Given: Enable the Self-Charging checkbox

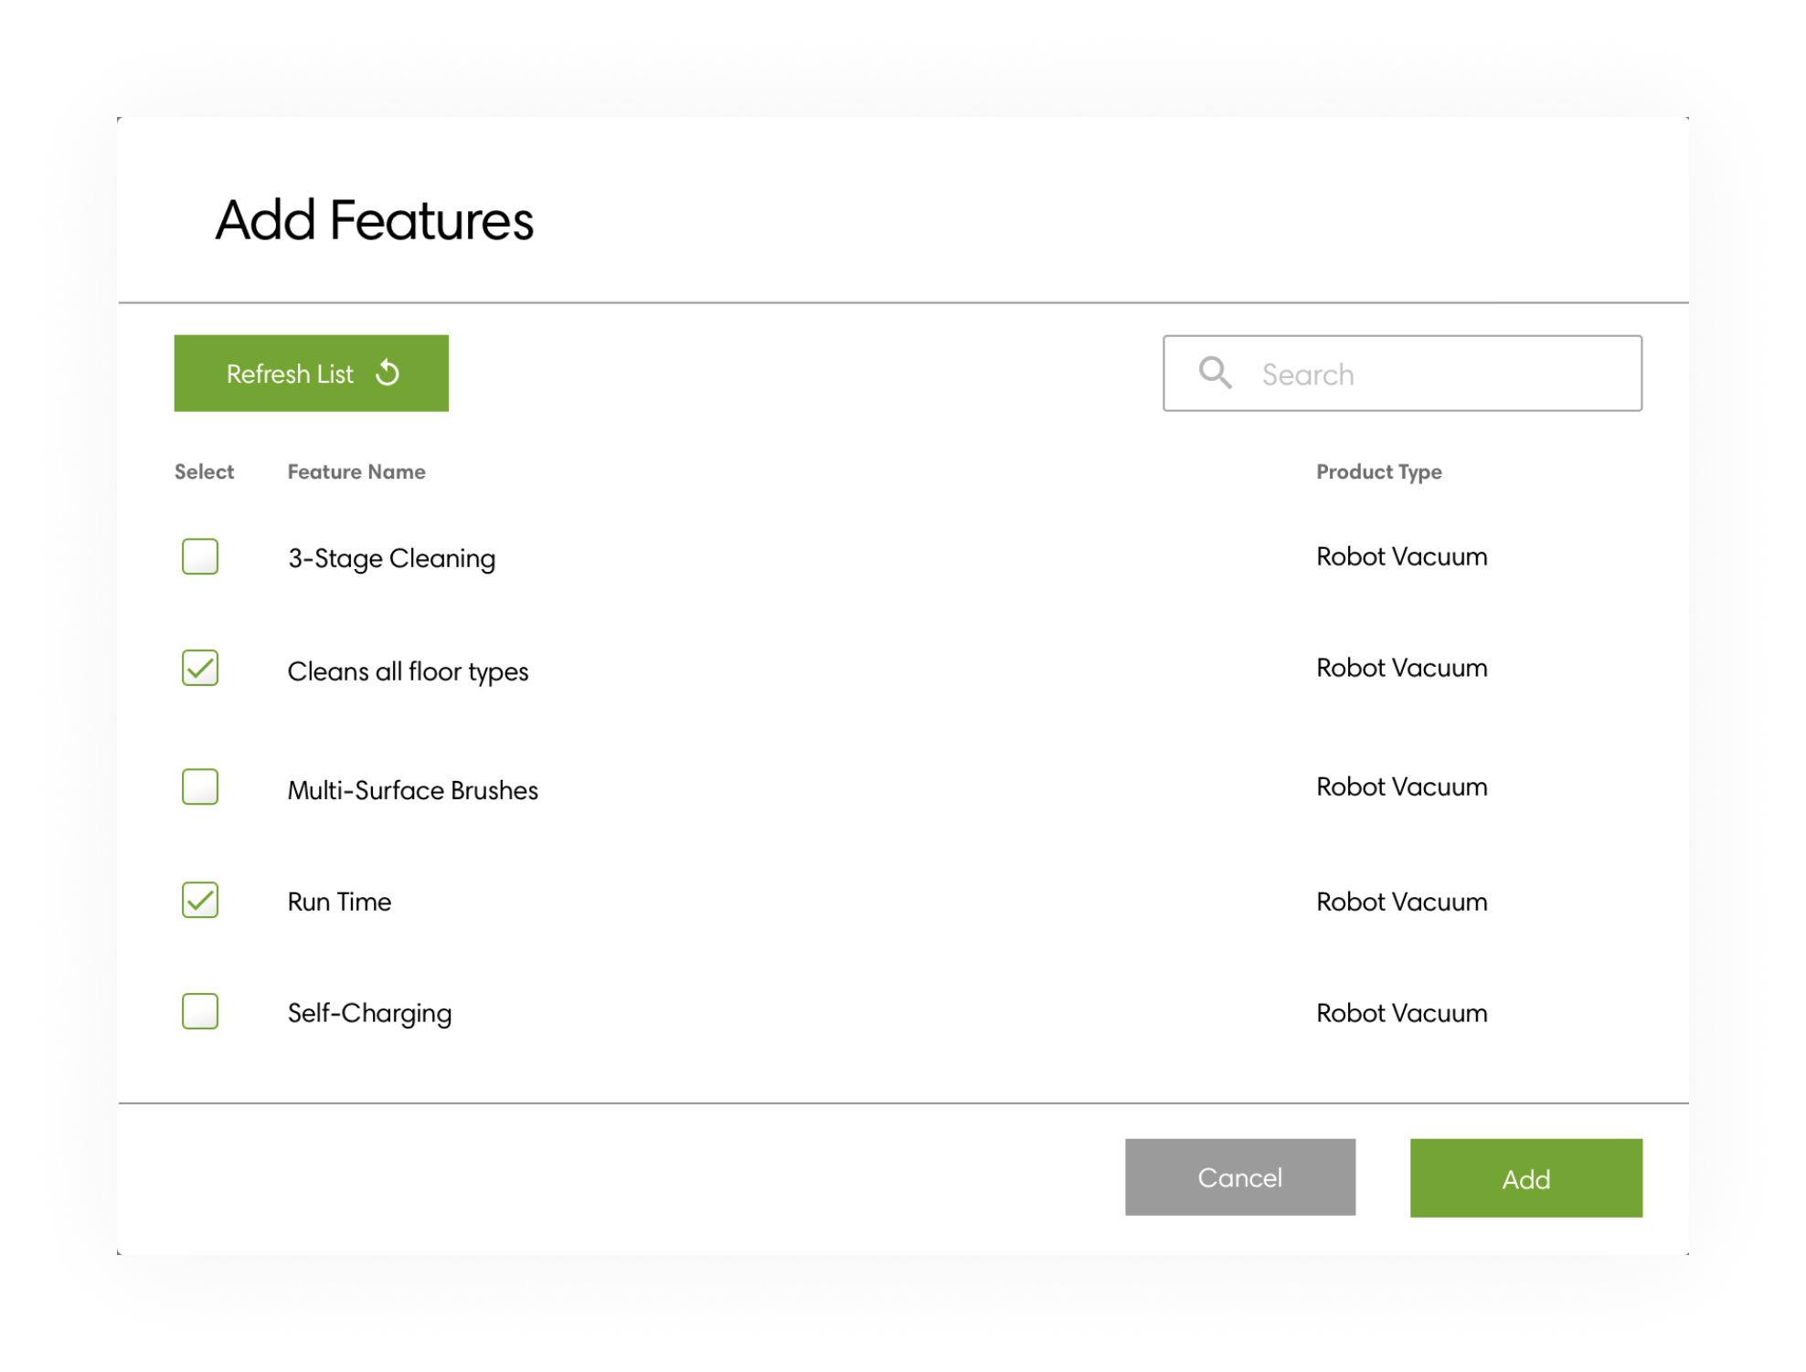Looking at the screenshot, I should coord(200,1011).
